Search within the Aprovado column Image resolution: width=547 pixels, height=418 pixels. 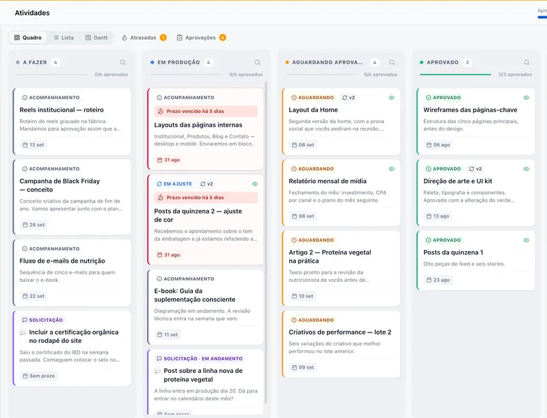click(526, 62)
